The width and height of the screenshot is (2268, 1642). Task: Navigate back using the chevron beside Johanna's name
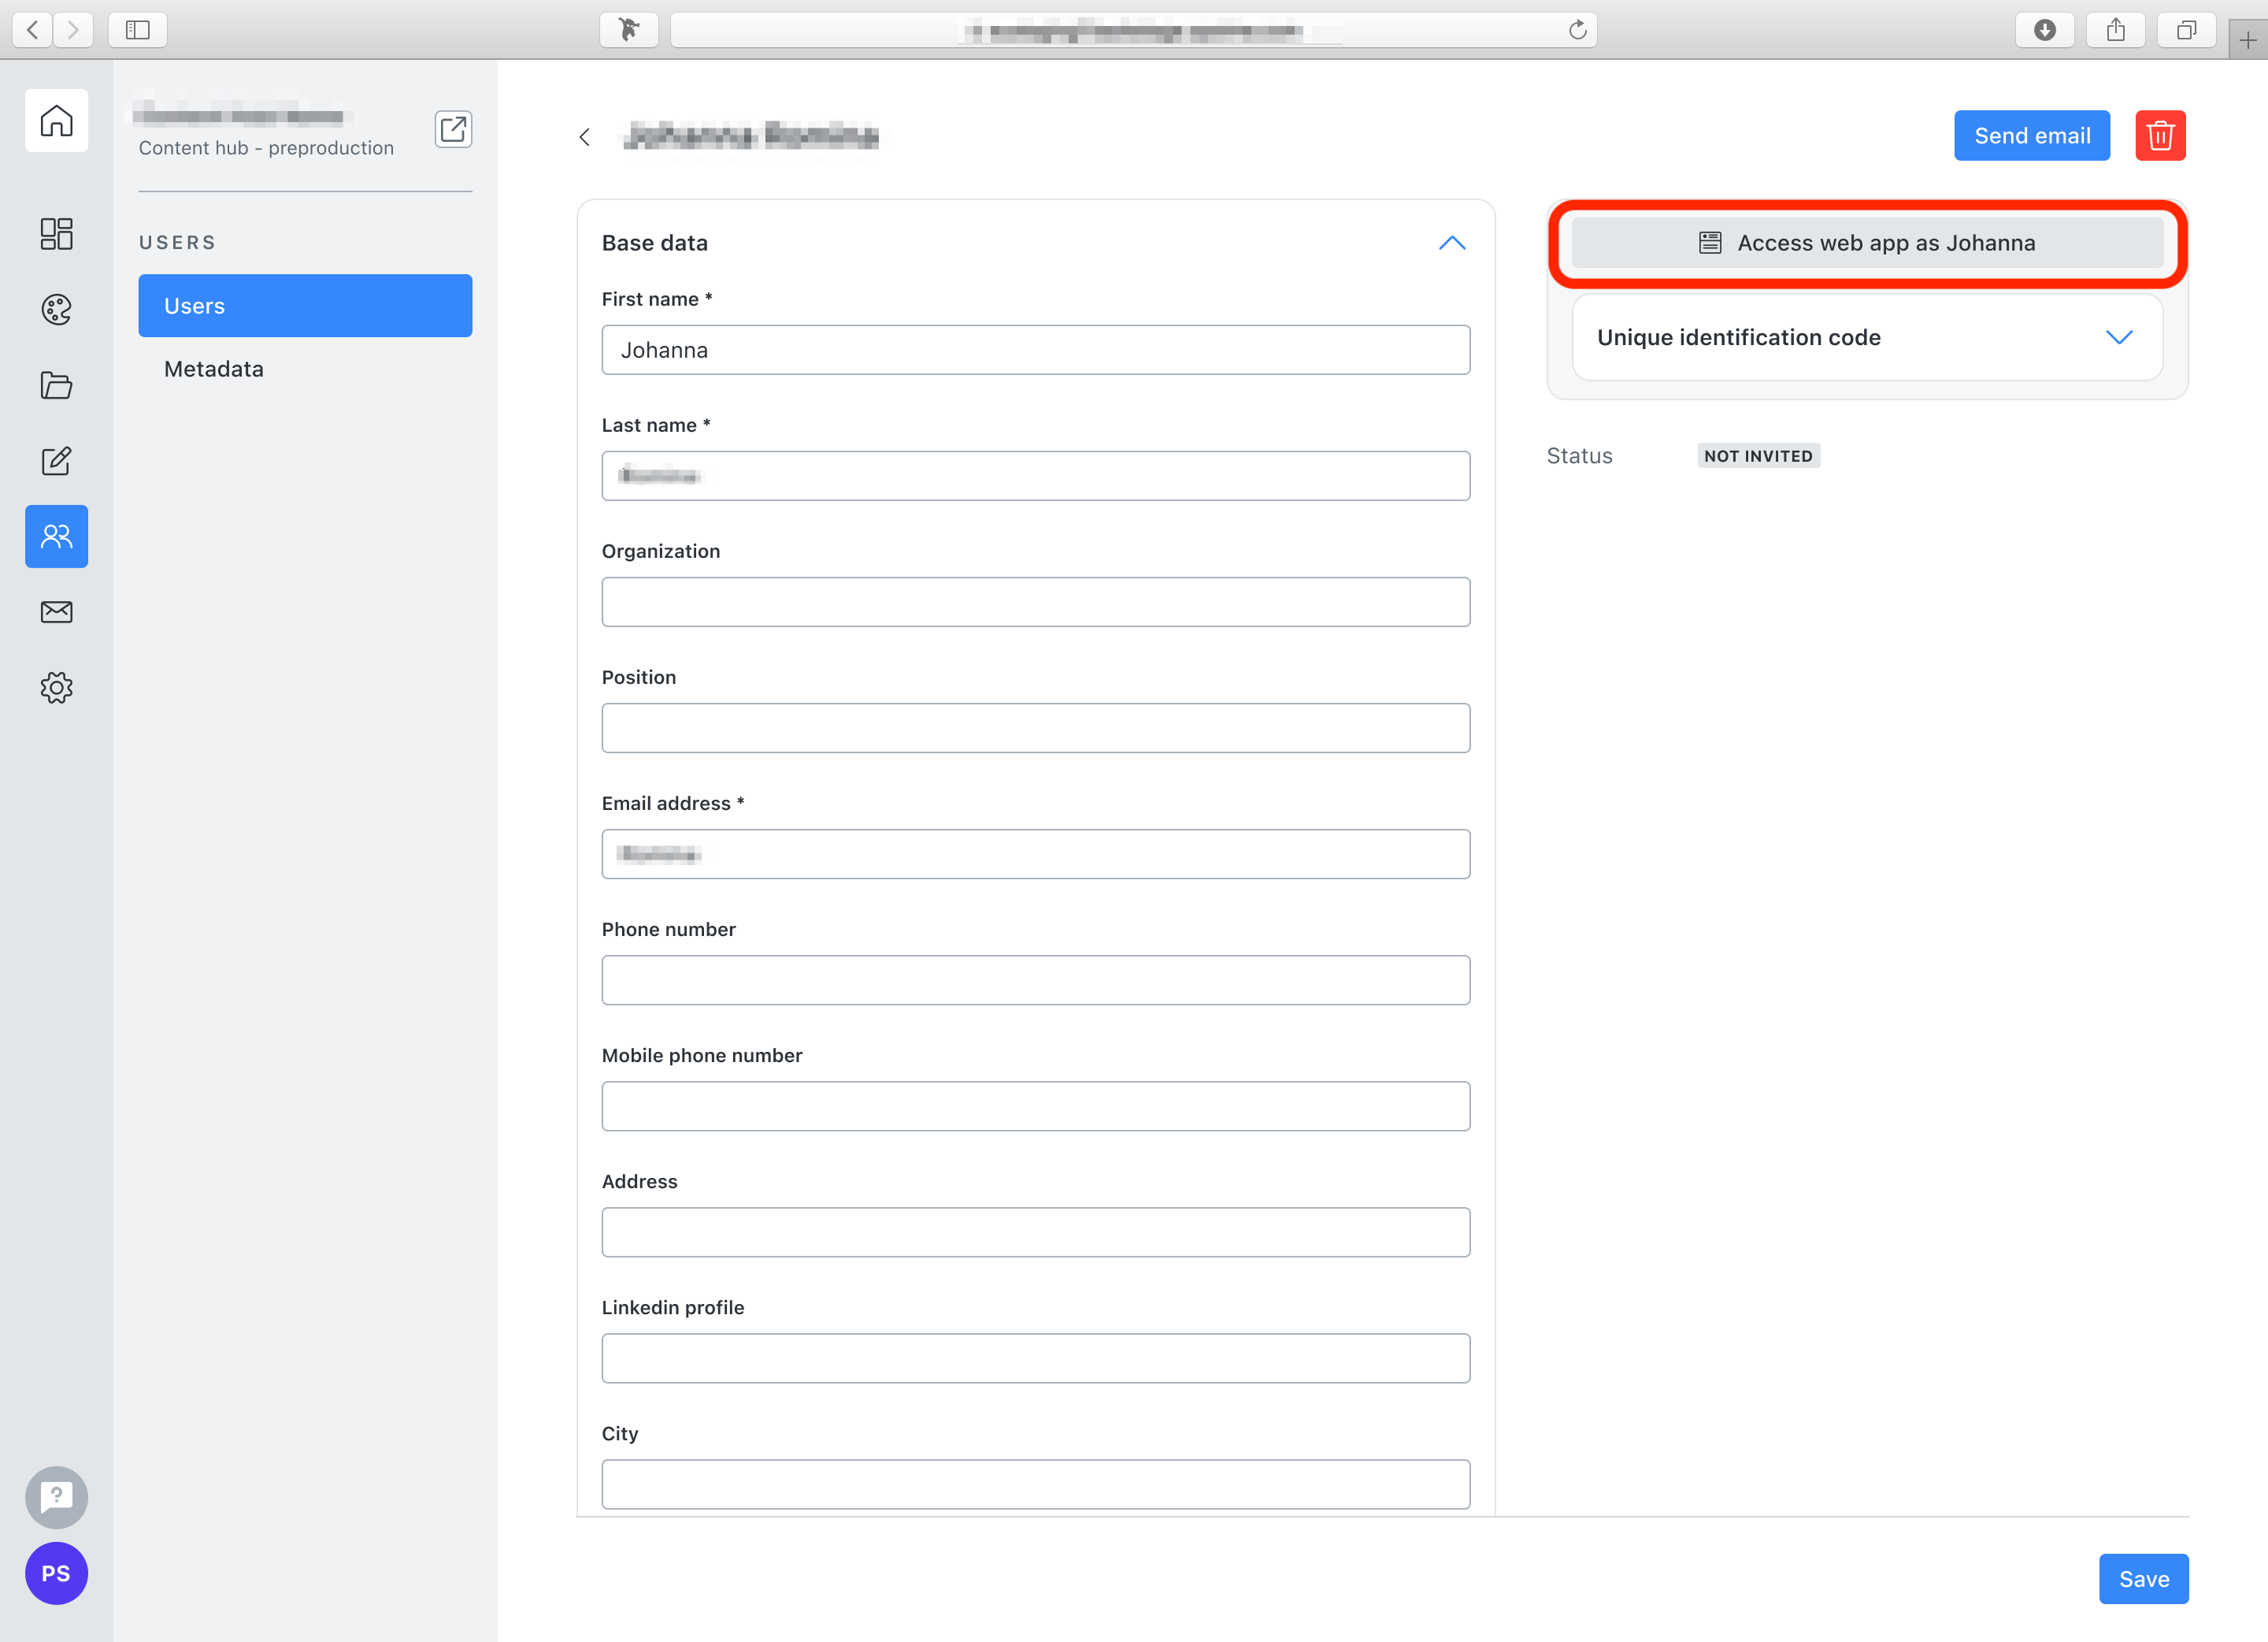(x=585, y=136)
